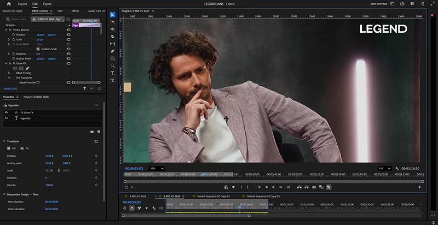Select the Razor tool in the toolbar
The image size is (438, 225).
pos(112,37)
